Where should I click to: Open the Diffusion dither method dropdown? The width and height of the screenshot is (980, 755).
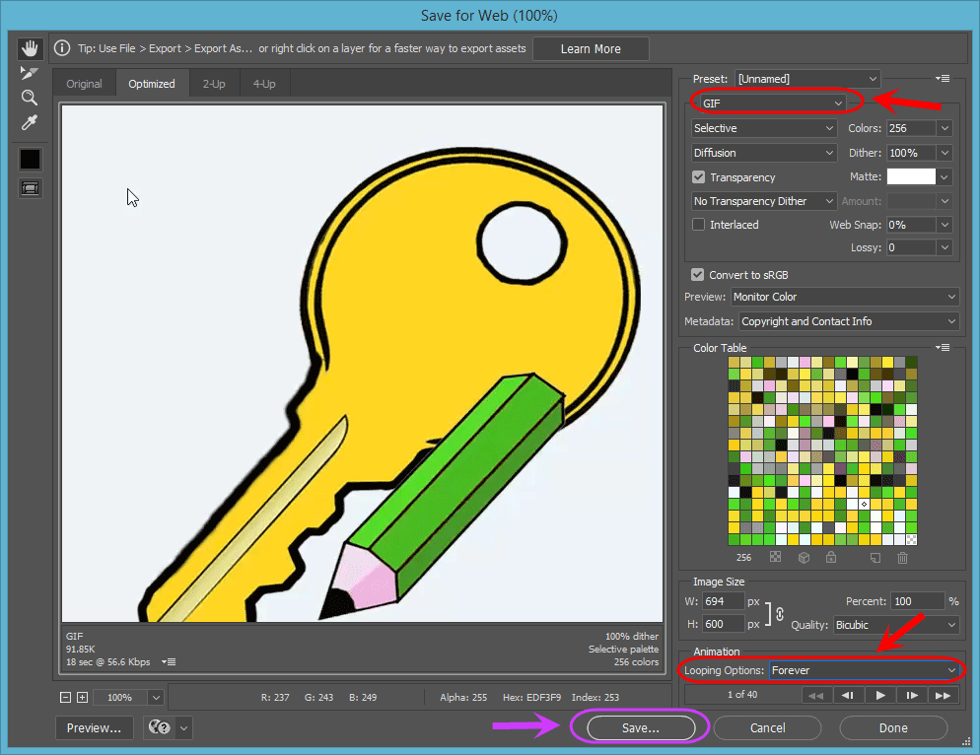tap(764, 153)
